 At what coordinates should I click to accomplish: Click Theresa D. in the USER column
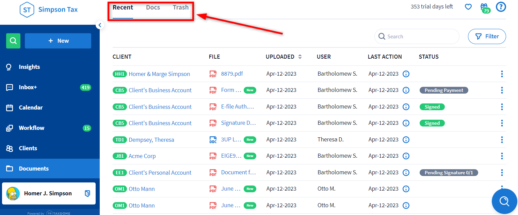pyautogui.click(x=331, y=139)
